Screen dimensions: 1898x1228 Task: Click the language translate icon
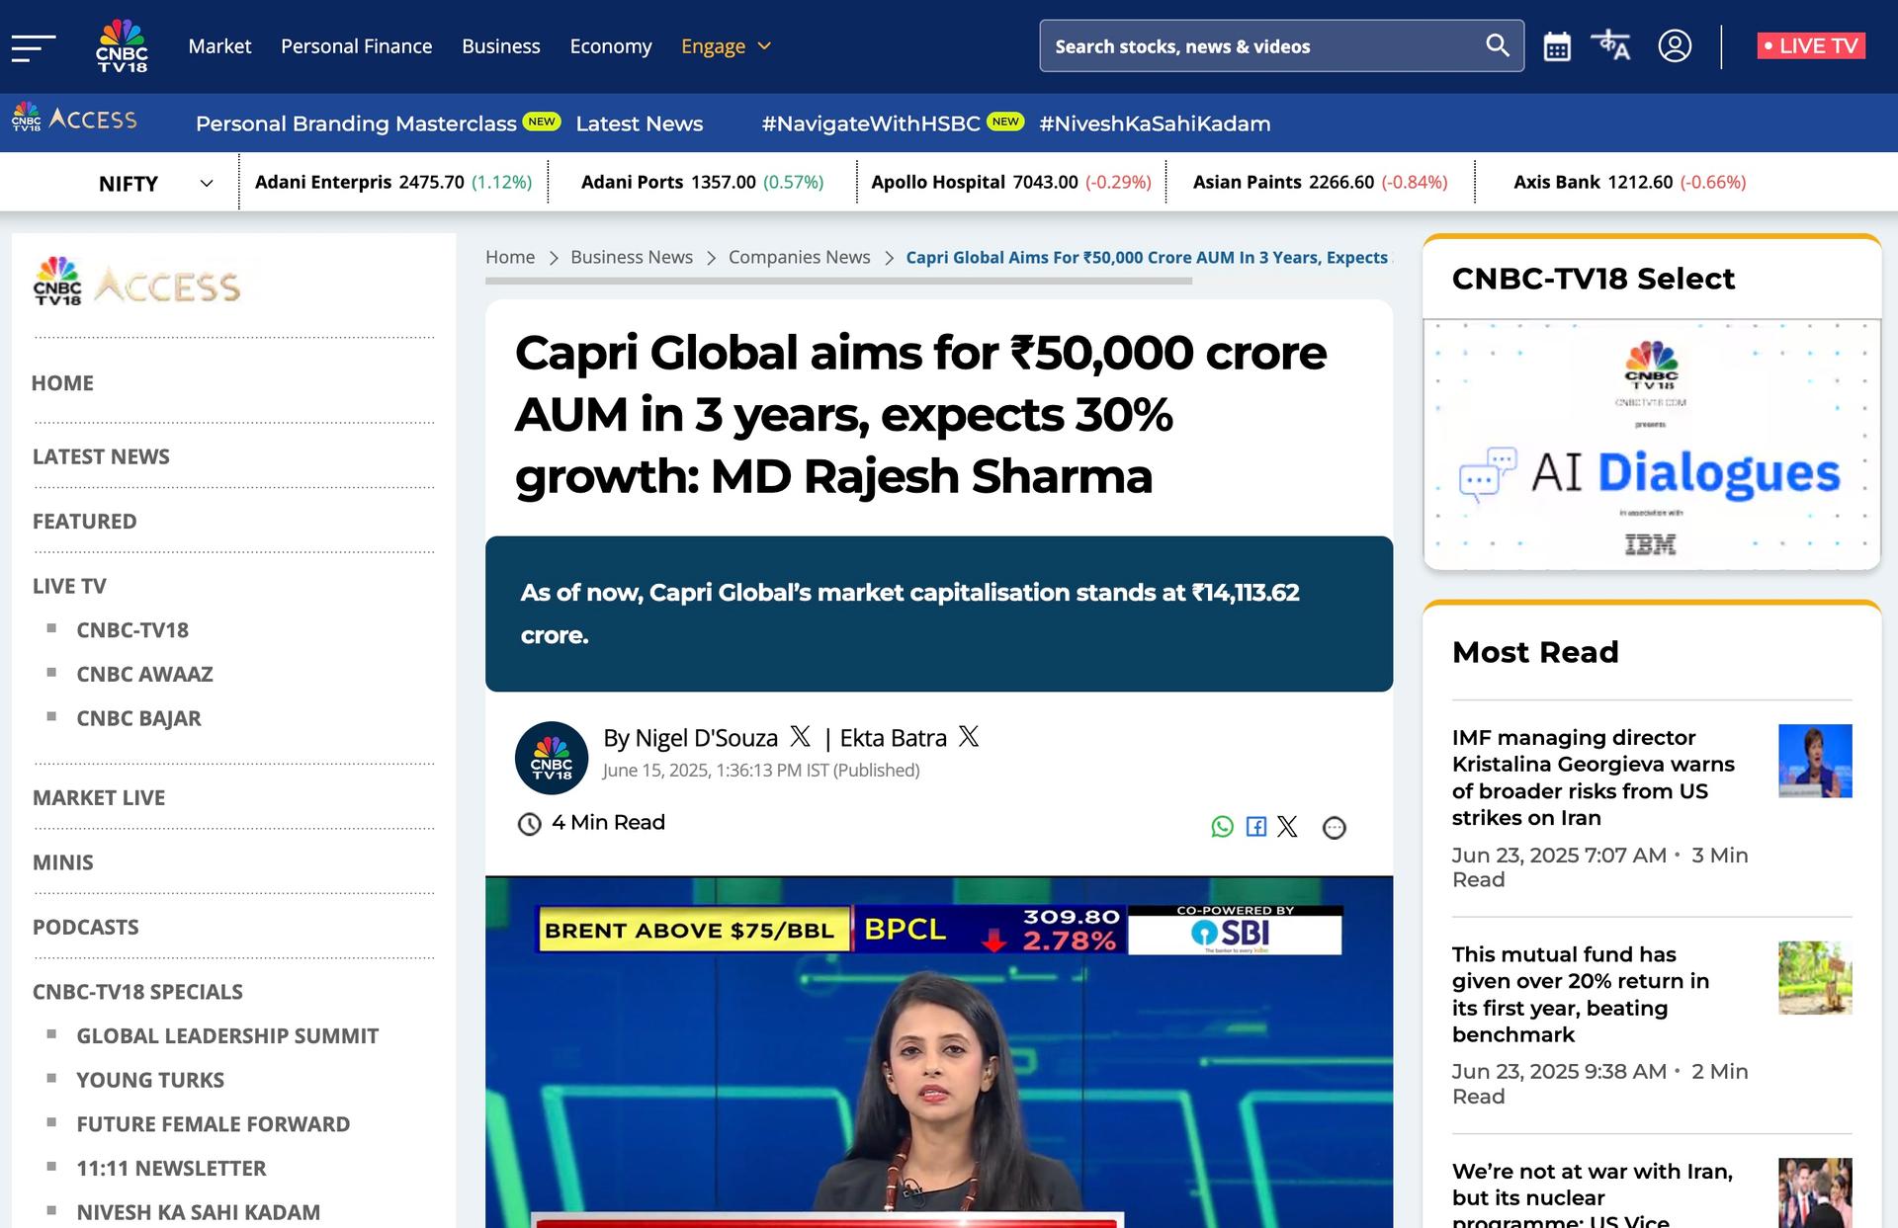click(1610, 45)
